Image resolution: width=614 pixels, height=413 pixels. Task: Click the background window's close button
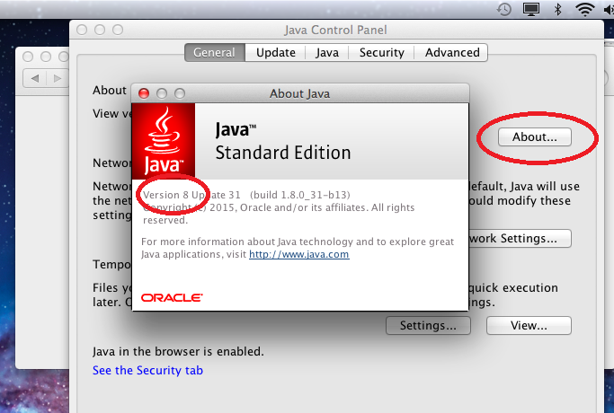[x=28, y=57]
